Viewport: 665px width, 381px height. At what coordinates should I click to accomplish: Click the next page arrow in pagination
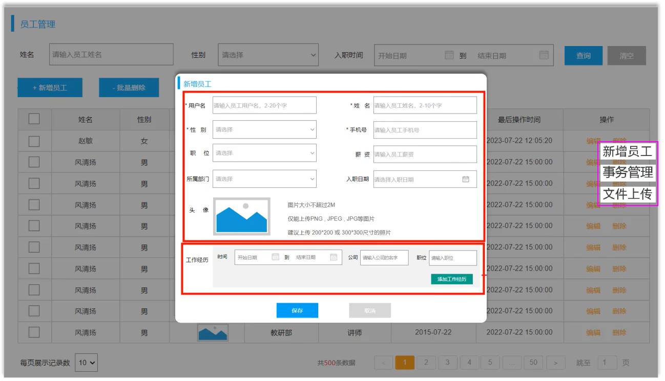coord(555,363)
